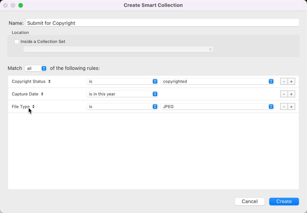Click the Create button
This screenshot has height=213, width=307.
284,201
